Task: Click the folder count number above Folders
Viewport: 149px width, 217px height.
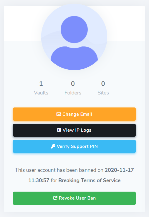Action: 73,84
